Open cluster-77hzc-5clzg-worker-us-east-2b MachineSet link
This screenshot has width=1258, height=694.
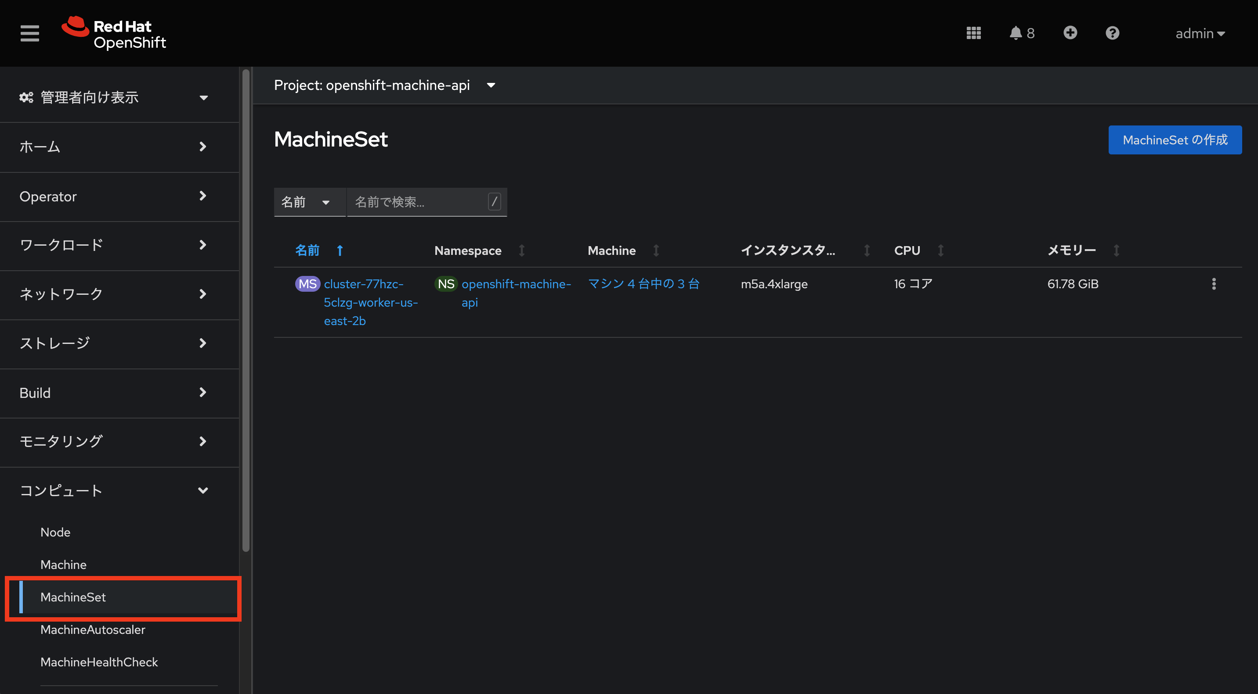[371, 302]
